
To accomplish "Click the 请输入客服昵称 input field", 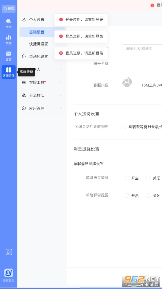I will point(142,49).
